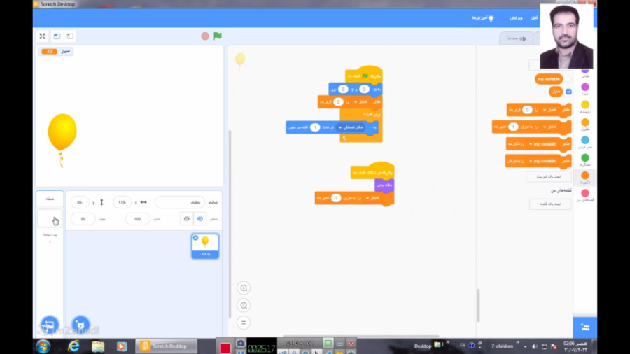Open the add extension button
630x354 pixels.
pos(585,327)
